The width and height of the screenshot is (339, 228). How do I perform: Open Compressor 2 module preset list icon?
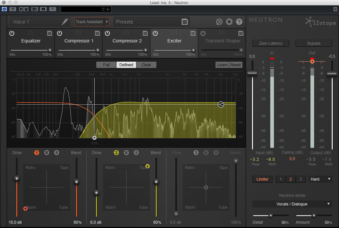point(145,33)
